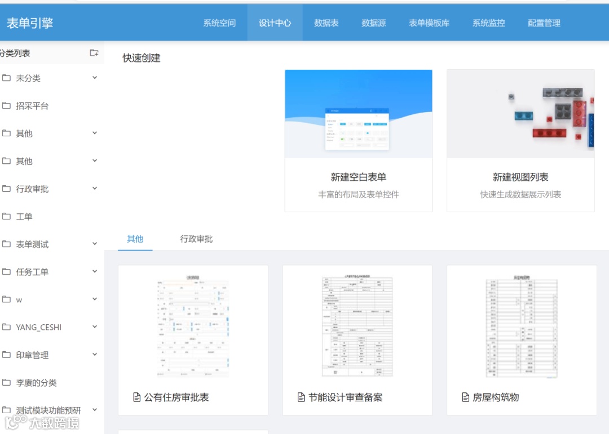609x434 pixels.
Task: Open the 房屋构筑物 template thumbnail
Action: click(x=522, y=327)
